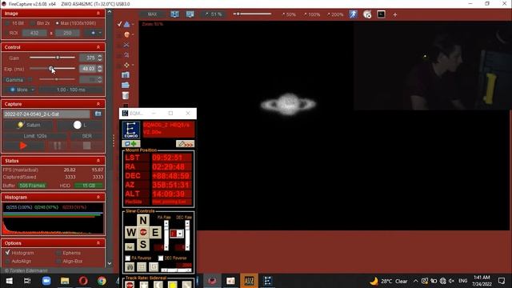Click the plus icon in top toolbar
Viewport: 512px width, 288px height.
(394, 14)
